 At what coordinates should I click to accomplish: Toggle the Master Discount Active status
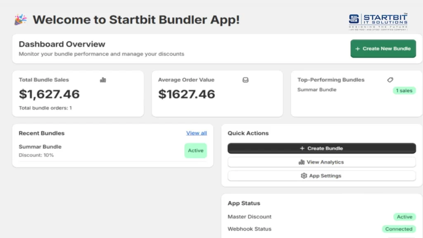404,217
